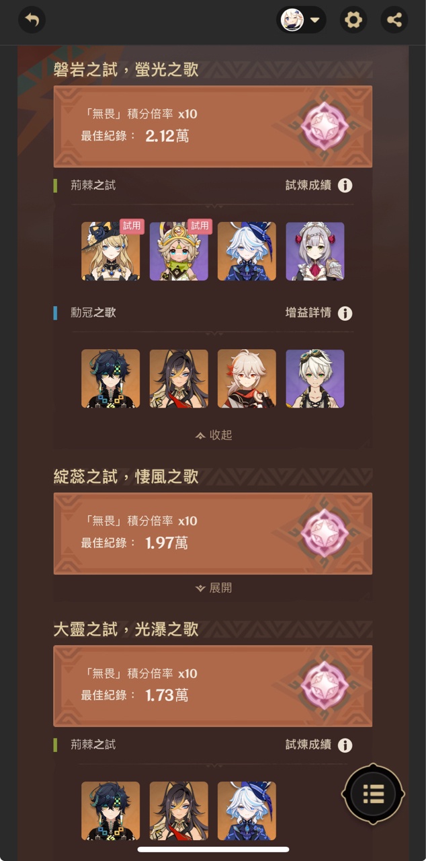The width and height of the screenshot is (426, 861).
Task: Tap star medal of 綻蕊之試 record
Action: [x=325, y=533]
